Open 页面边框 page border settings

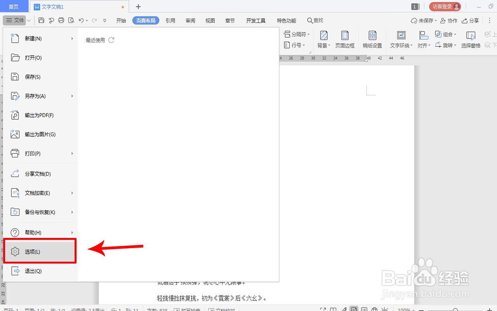[345, 40]
